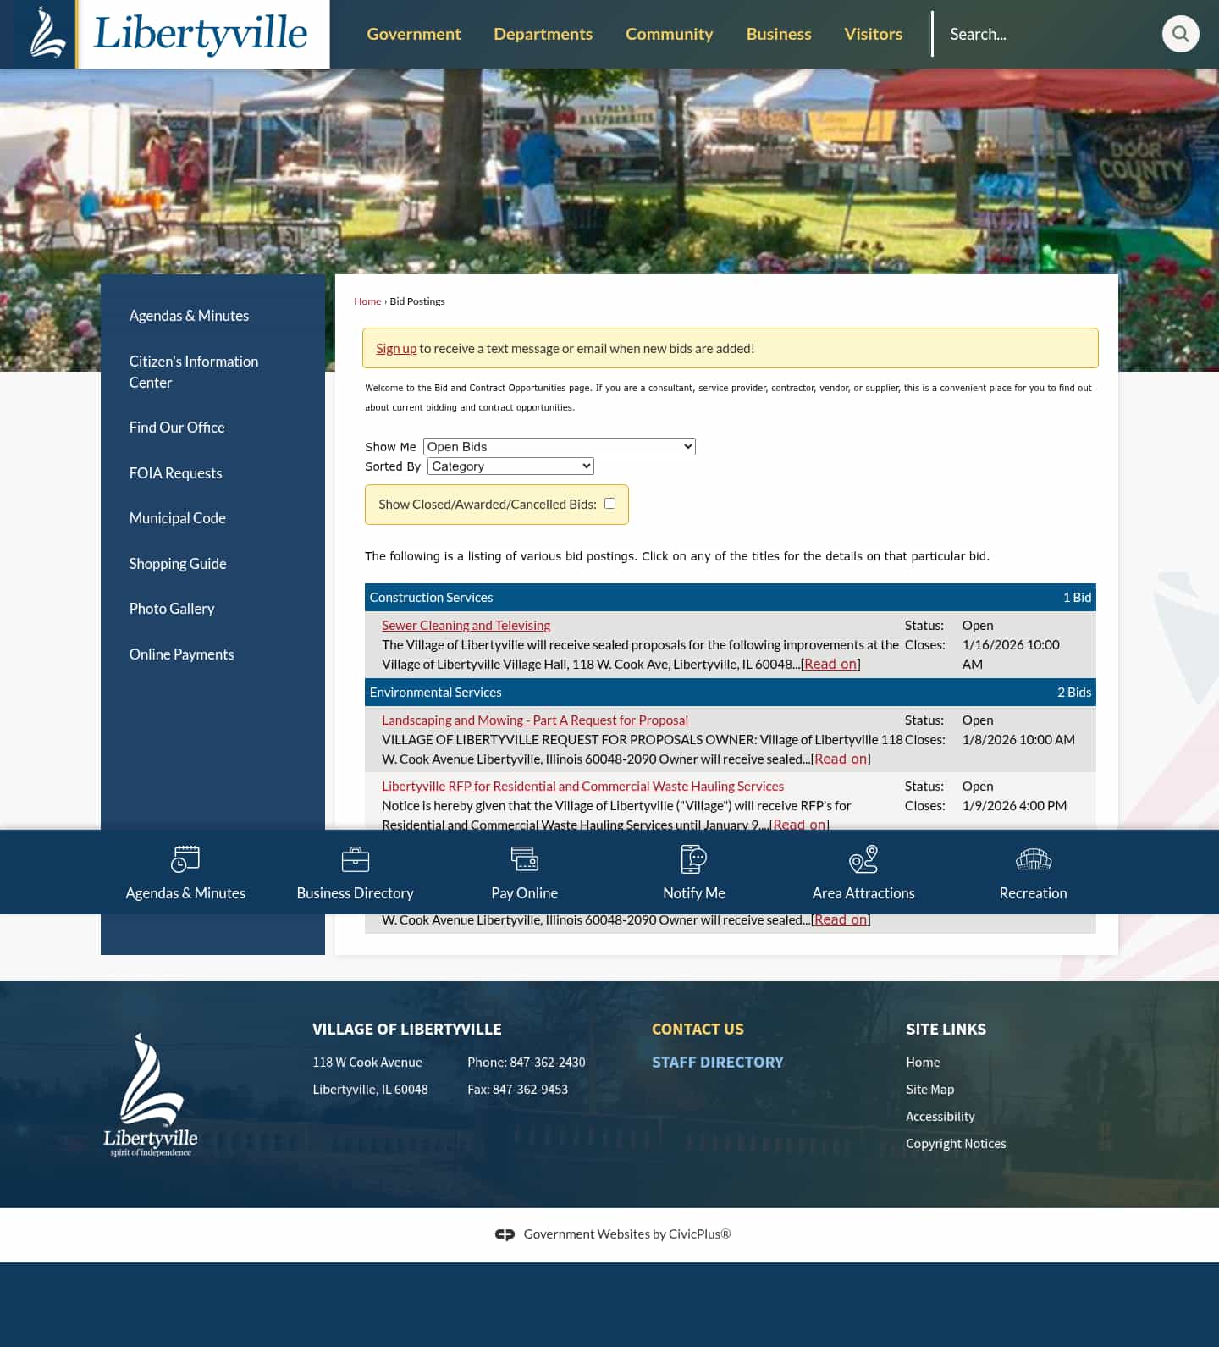1219x1347 pixels.
Task: Open Landscaping and Mowing Part A bid
Action: (535, 720)
